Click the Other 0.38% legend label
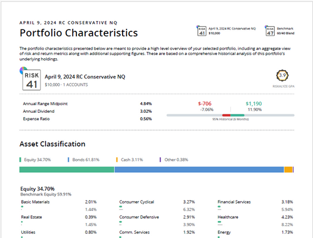The height and width of the screenshot is (238, 313). (176, 160)
